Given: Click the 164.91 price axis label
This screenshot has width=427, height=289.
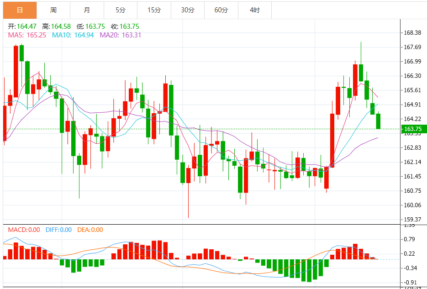Looking at the screenshot, I should tap(412, 105).
